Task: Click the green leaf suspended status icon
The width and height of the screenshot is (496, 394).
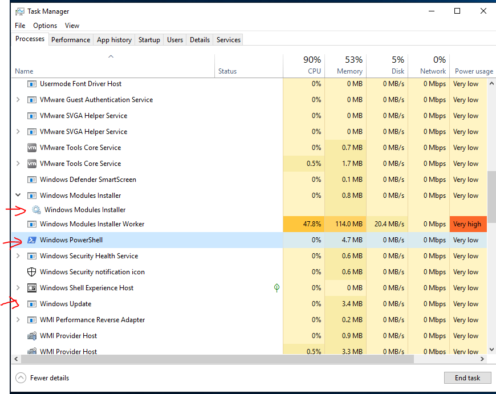Action: click(x=277, y=288)
